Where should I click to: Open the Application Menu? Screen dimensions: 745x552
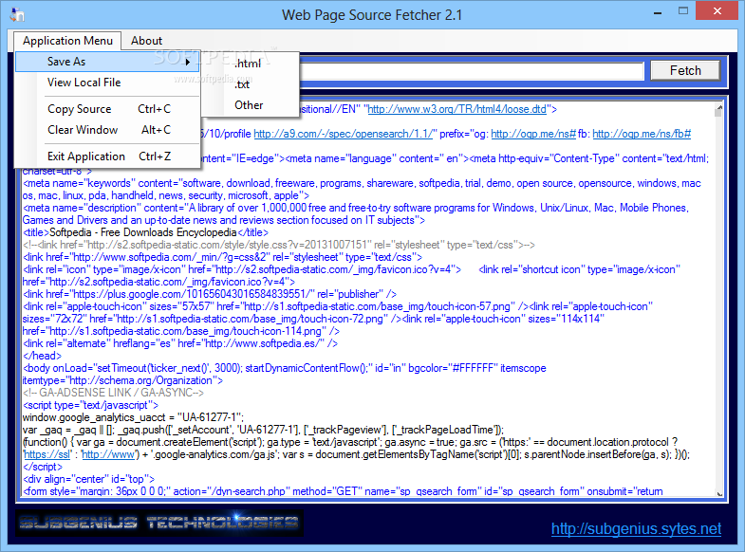click(x=67, y=41)
